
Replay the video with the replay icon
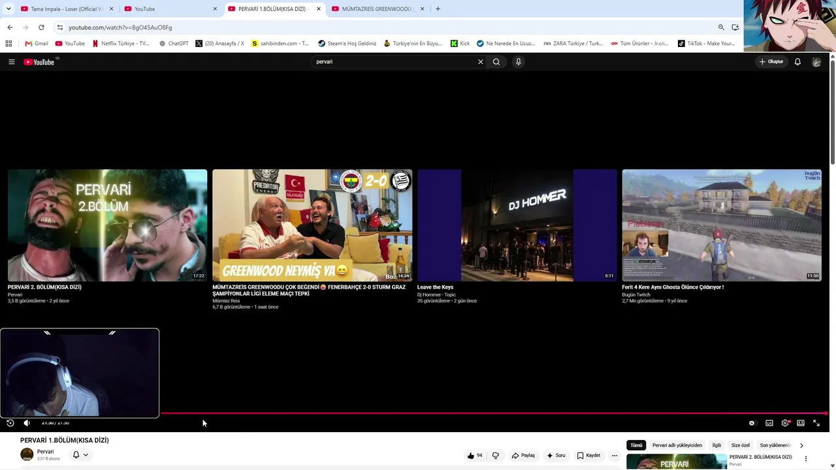click(10, 423)
